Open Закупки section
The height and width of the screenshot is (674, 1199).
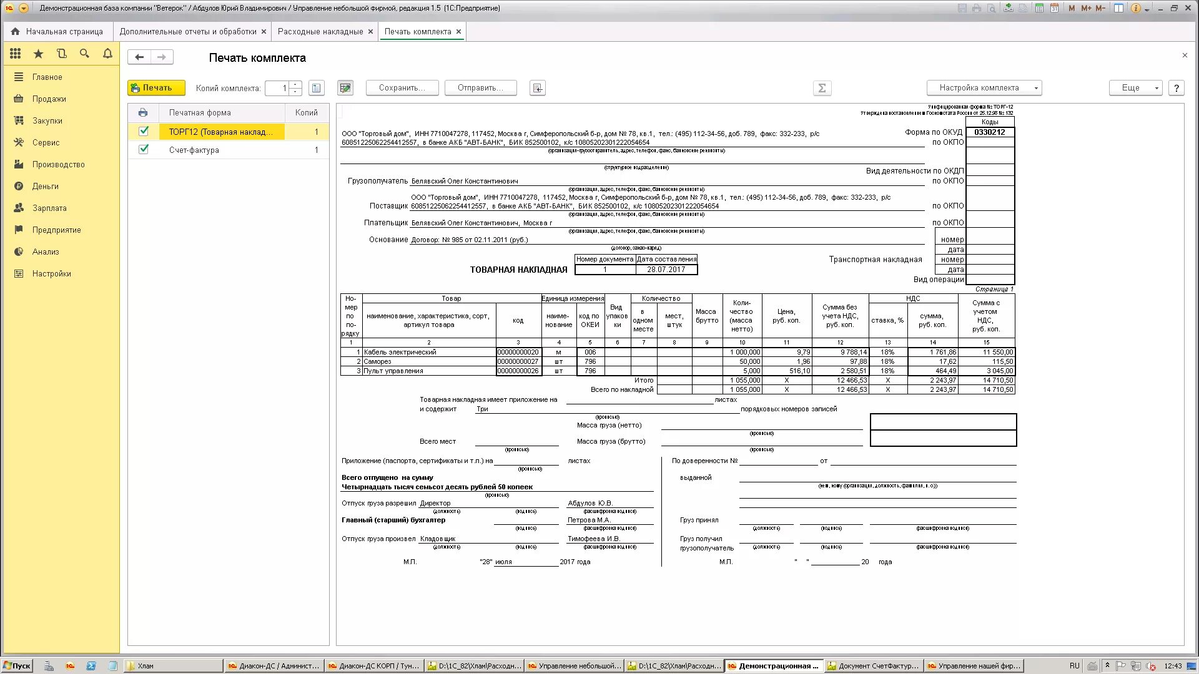point(47,121)
